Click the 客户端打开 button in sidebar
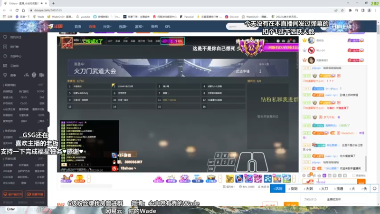The image size is (380, 214). pos(13,194)
